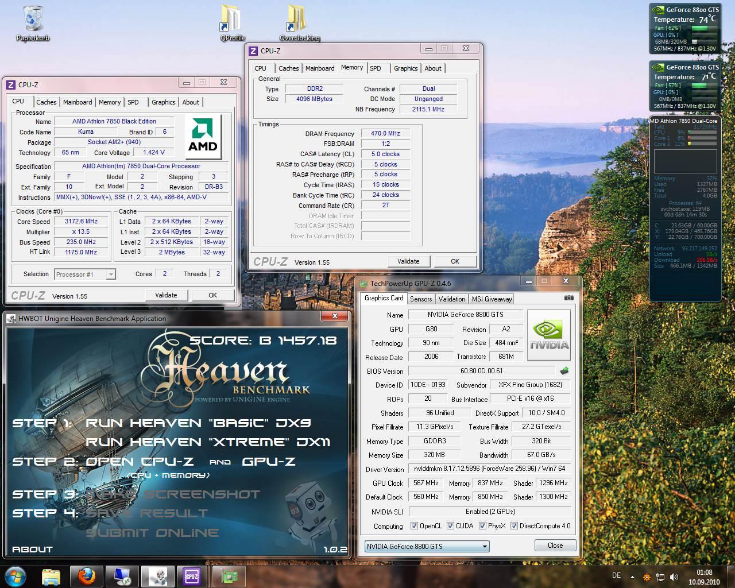The image size is (735, 588).
Task: Click Open CPU-Z in HWBOT app
Action: click(x=140, y=462)
